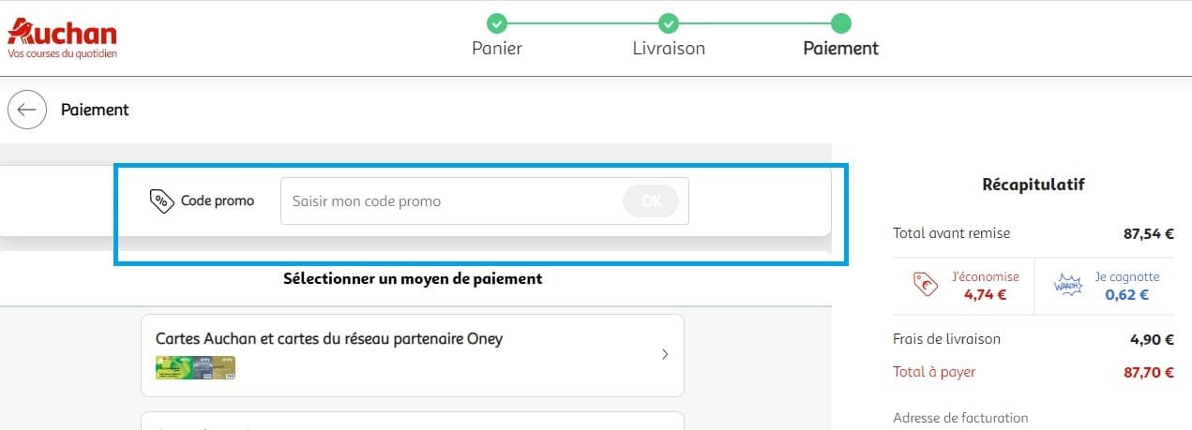Click the Livraison step checkmark circle
This screenshot has width=1192, height=430.
(x=669, y=22)
